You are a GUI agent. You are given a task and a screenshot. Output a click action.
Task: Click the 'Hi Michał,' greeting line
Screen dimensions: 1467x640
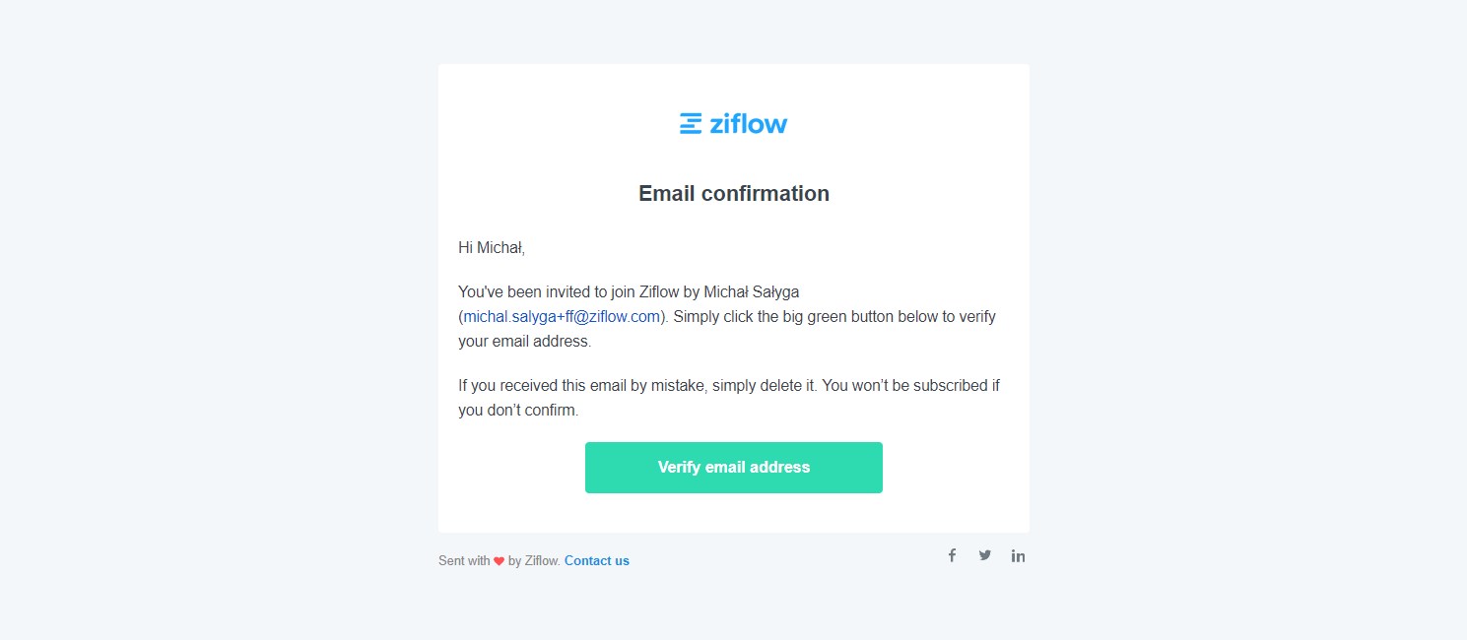(x=492, y=248)
